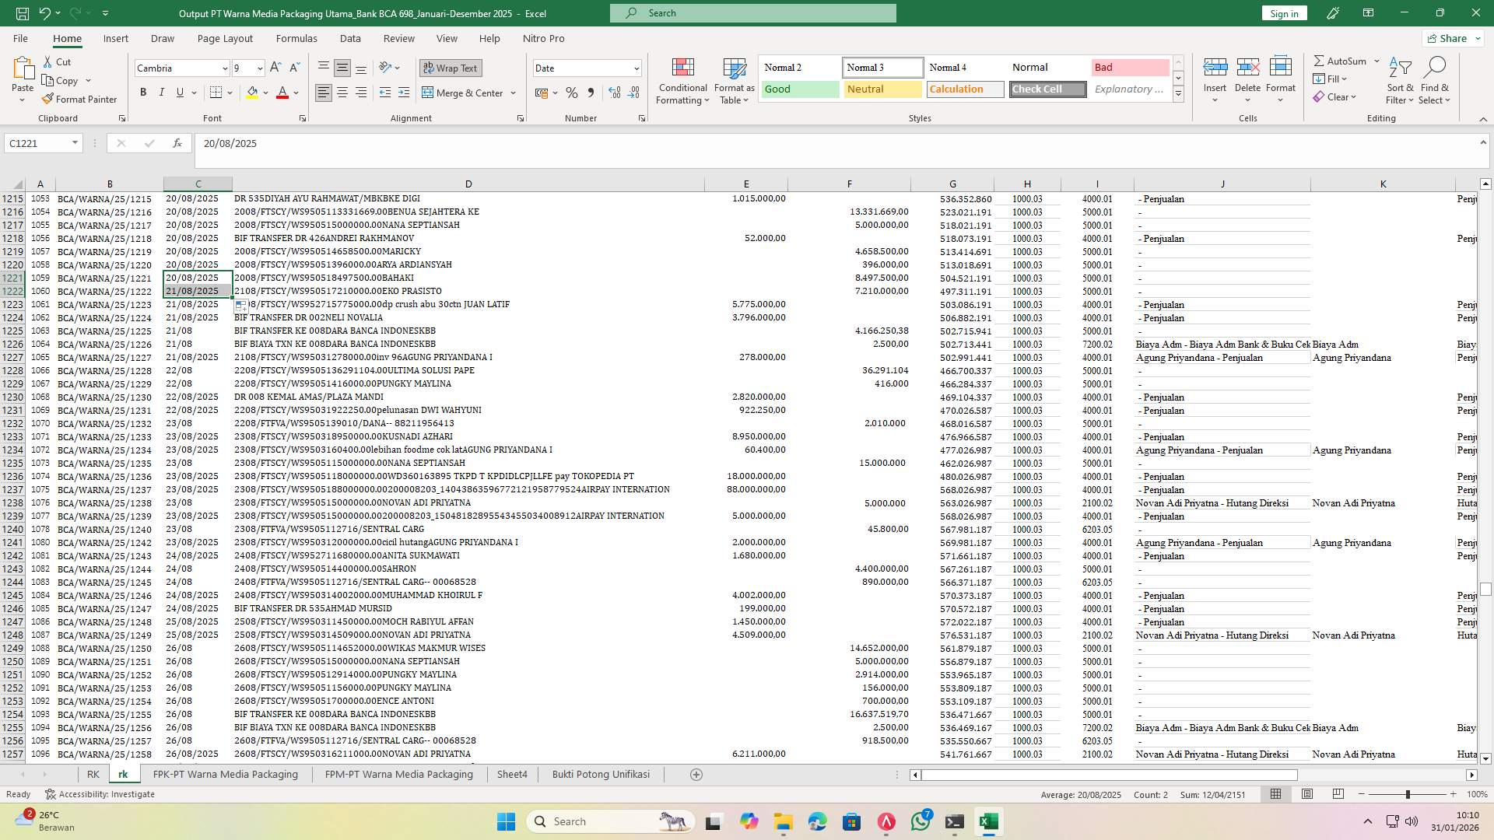Expand the Fill Color dropdown arrow

click(265, 93)
